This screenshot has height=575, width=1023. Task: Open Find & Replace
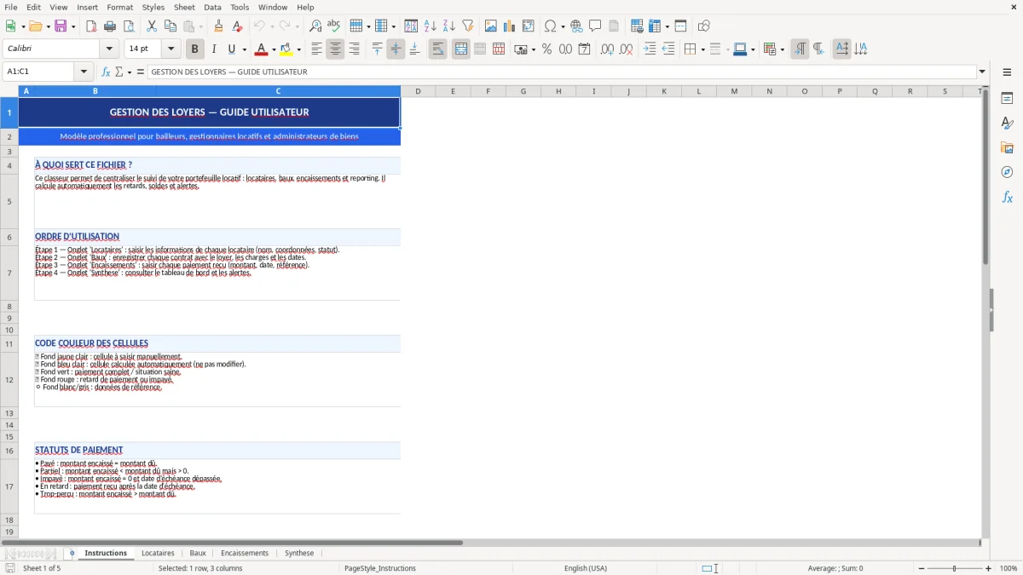pos(315,26)
